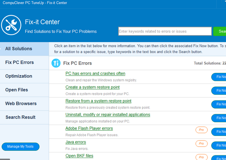Click the Pro badge for Adobe Flash Player errors
The width and height of the screenshot is (226, 160).
tap(201, 130)
